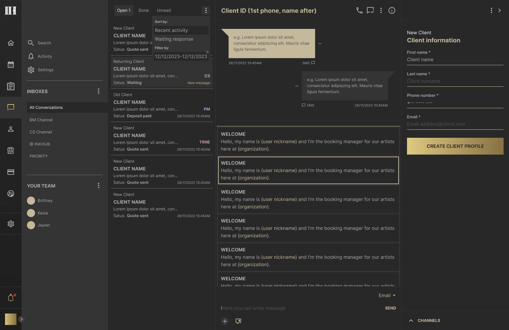Open the clipboard icon in sidebar

11,86
